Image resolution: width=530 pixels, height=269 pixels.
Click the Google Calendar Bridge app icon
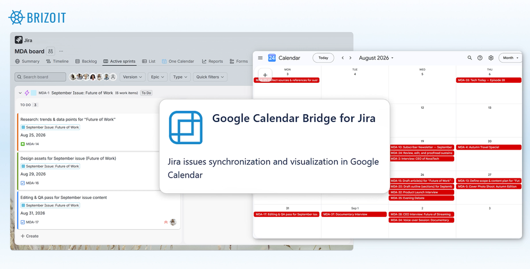point(186,127)
